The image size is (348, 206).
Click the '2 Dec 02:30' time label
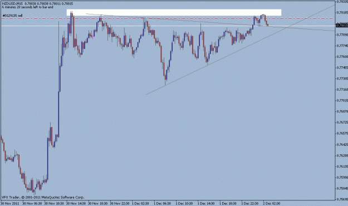click(272, 203)
